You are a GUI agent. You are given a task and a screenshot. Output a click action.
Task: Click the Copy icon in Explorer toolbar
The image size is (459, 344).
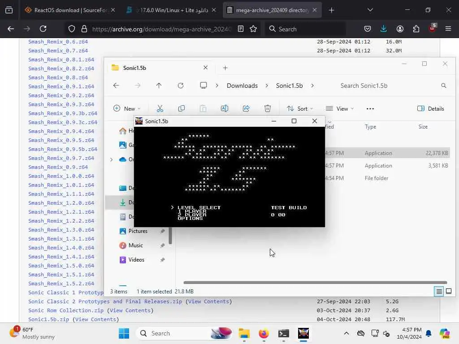point(182,108)
